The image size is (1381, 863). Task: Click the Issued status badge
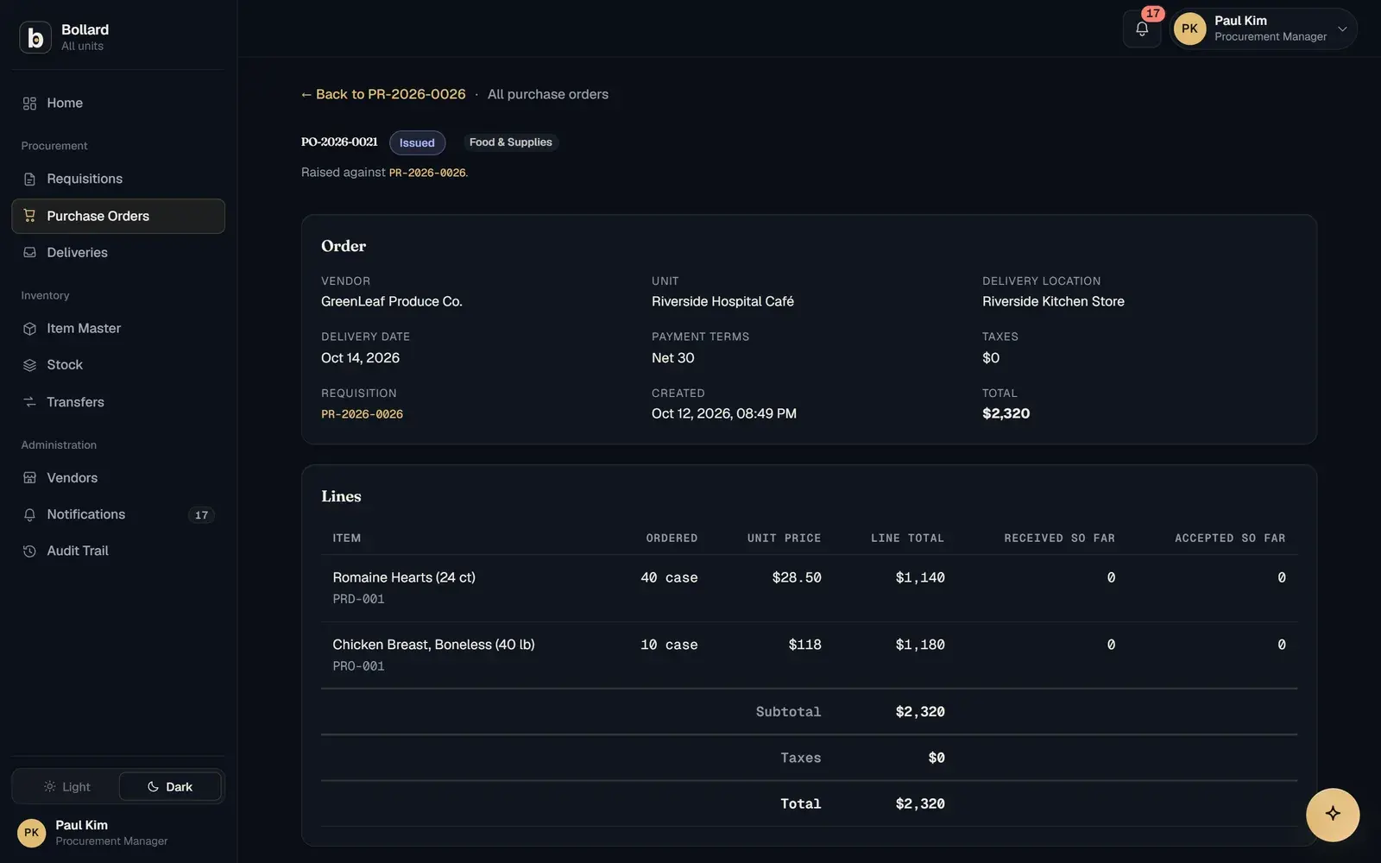(417, 142)
